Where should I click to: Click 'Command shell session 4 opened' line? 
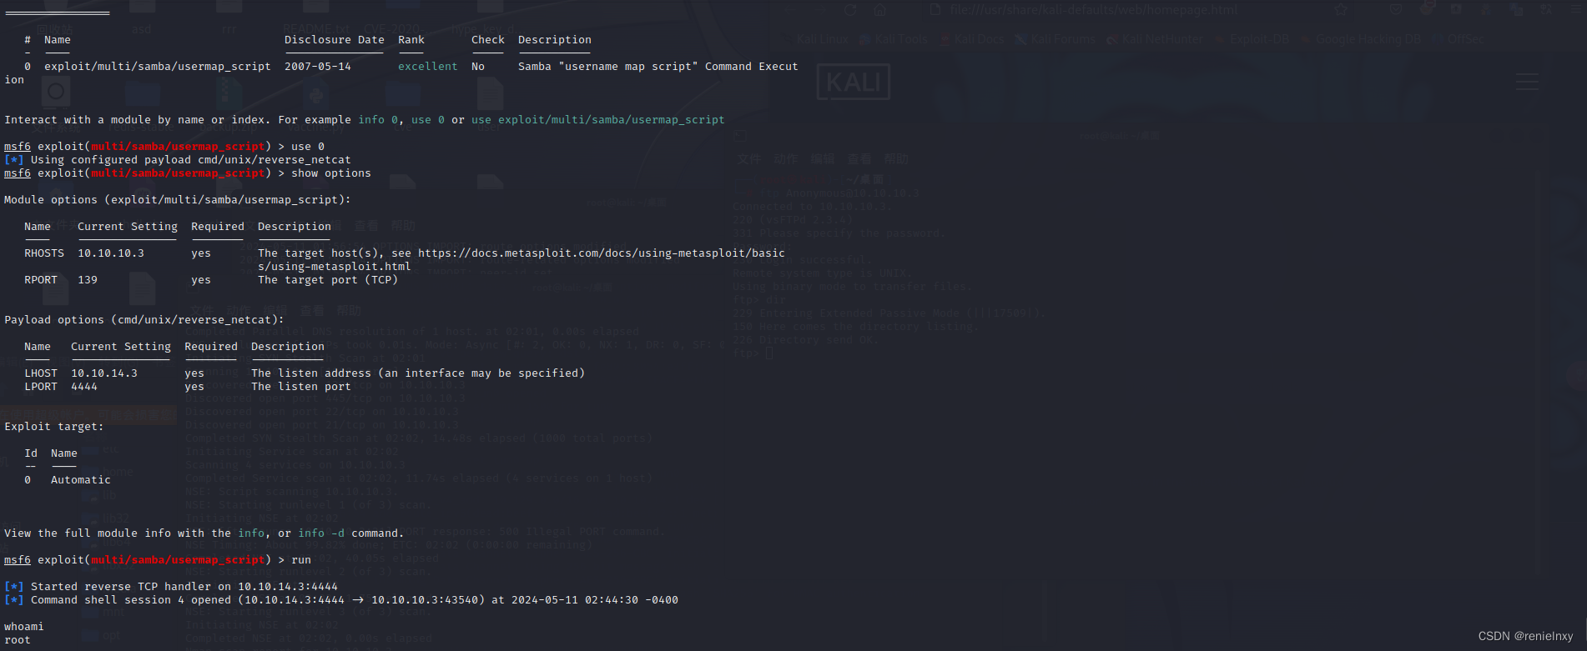[341, 600]
